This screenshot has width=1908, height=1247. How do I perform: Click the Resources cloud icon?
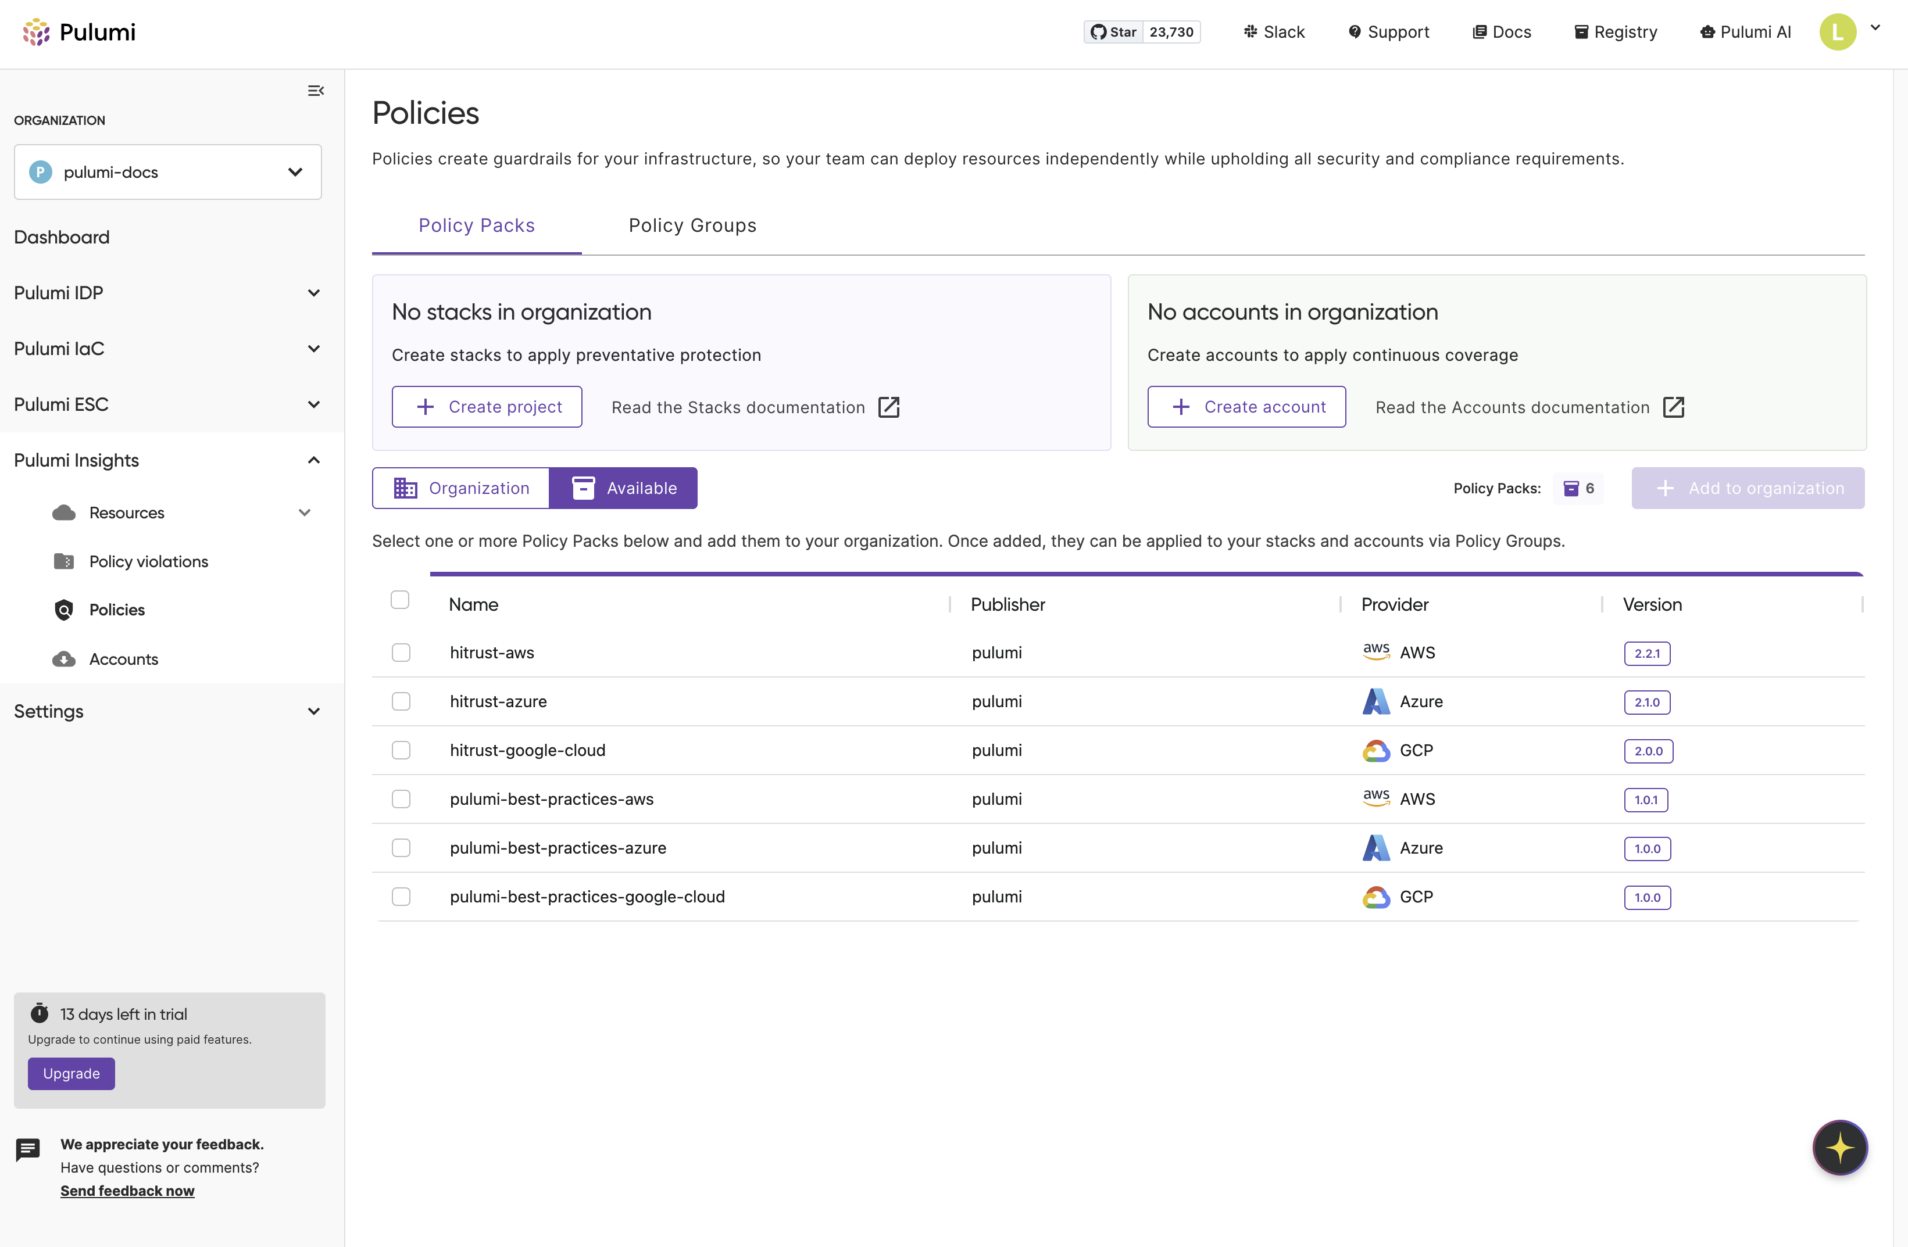(x=64, y=513)
